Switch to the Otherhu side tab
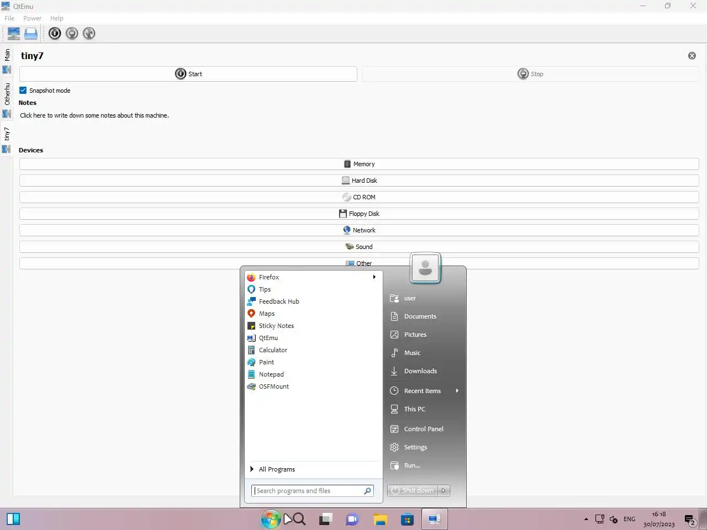 7,99
